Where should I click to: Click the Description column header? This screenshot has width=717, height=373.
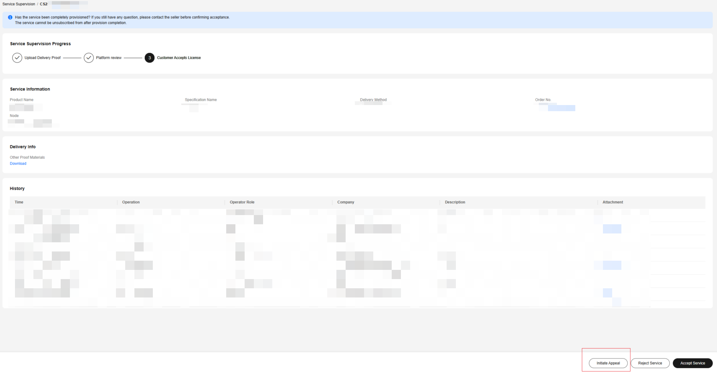455,202
